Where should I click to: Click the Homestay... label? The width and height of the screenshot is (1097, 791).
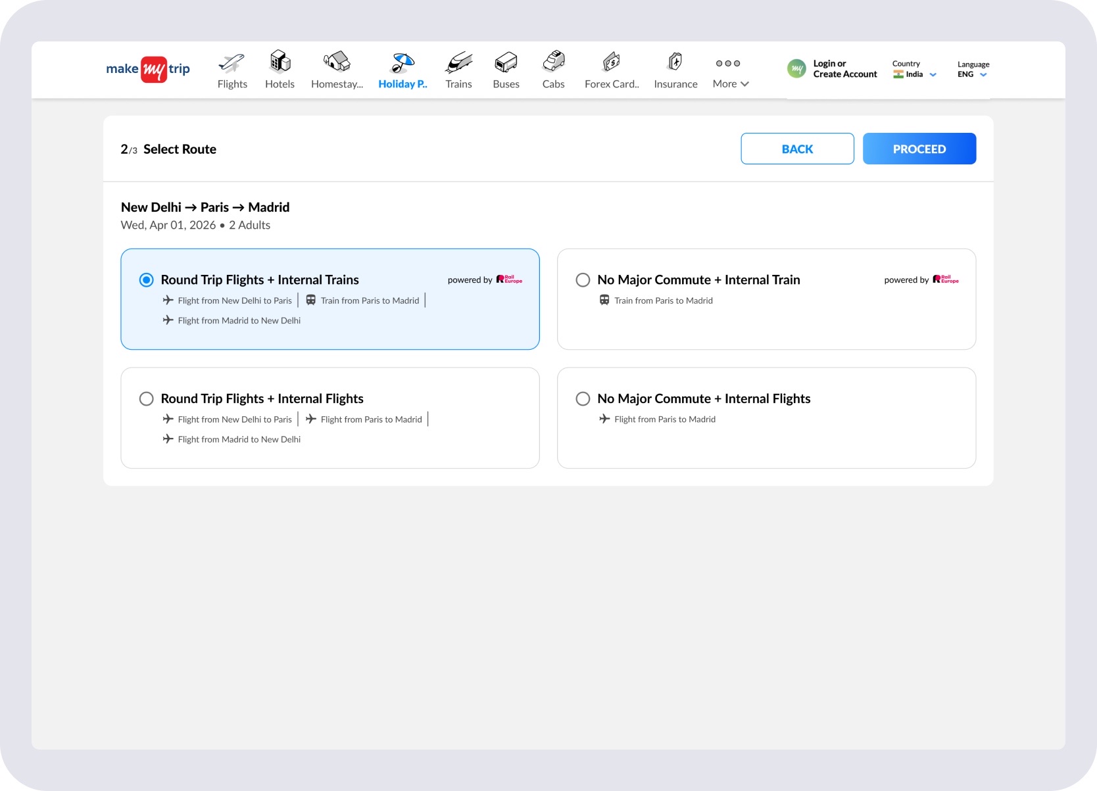337,84
